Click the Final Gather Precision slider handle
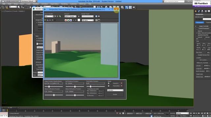Screen dimensions: 211x118 (x=91, y=87)
